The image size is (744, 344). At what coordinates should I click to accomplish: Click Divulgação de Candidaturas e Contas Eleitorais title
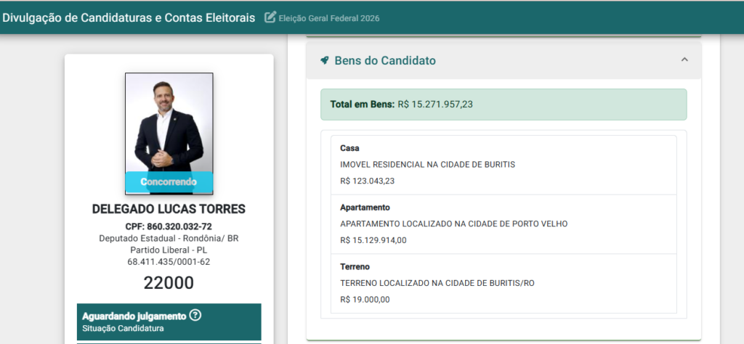(129, 18)
